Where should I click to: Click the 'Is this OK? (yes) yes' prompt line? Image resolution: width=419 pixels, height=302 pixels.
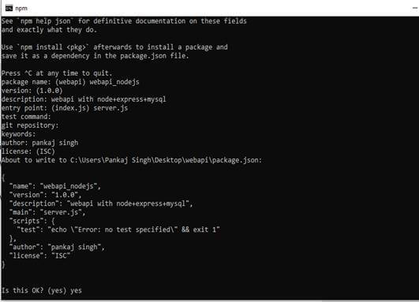41,290
